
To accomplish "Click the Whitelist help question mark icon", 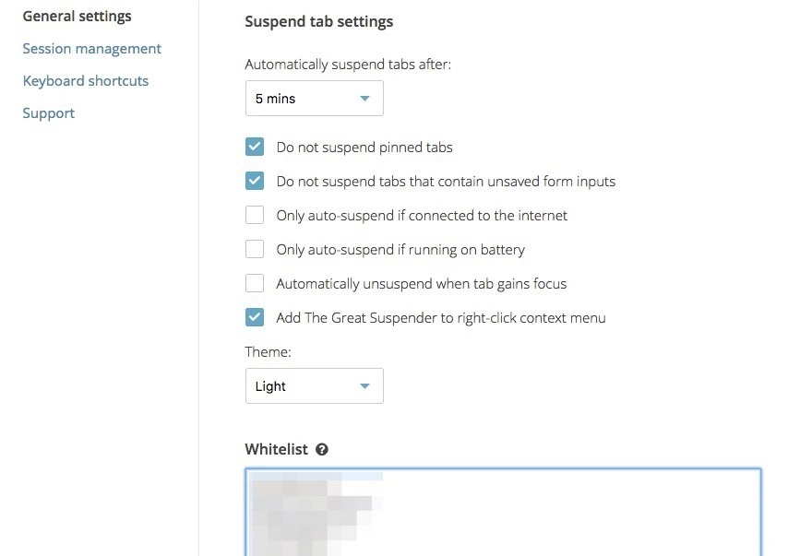I will click(322, 450).
